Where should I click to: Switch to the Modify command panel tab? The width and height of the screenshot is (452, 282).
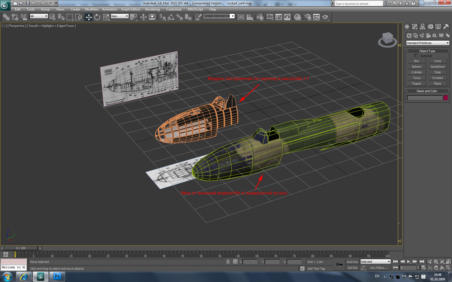(415, 27)
